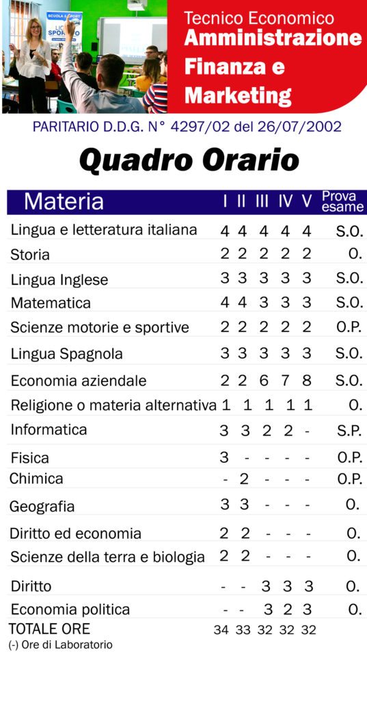Viewport: 367px width, 701px height.
Task: Click the Prova esame column header
Action: pos(342,202)
